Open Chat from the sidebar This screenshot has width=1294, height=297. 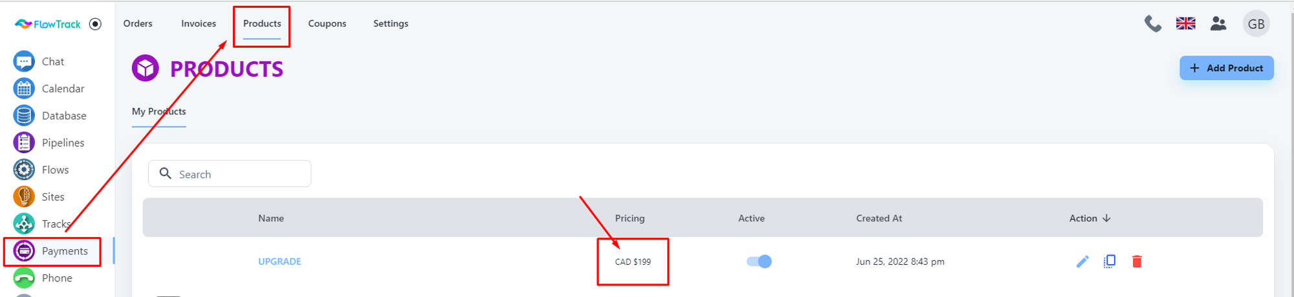click(x=52, y=61)
